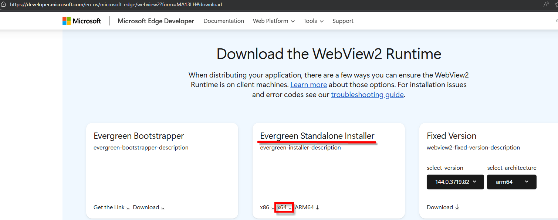Open the 144.0.3719.82 version dropdown
Screen dimensions: 558x220
(455, 182)
